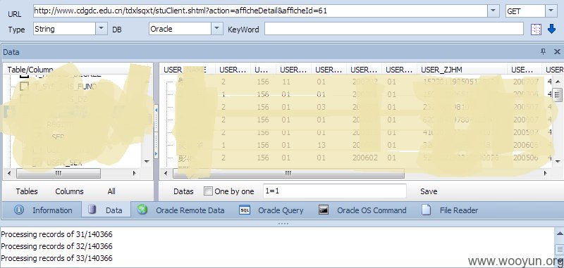Close the Data panel
The width and height of the screenshot is (564, 268).
(557, 51)
